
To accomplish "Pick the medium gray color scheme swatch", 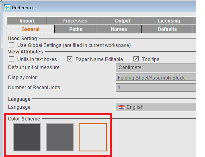I will [60, 137].
